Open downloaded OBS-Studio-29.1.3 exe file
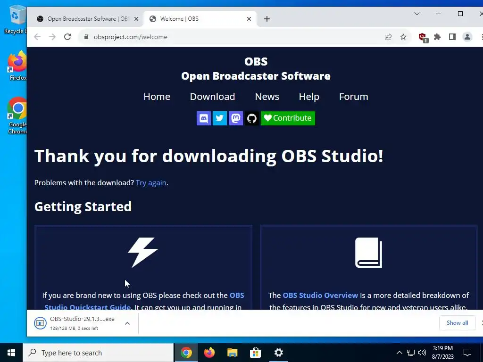Viewport: 483px width, 362px height. coord(75,323)
